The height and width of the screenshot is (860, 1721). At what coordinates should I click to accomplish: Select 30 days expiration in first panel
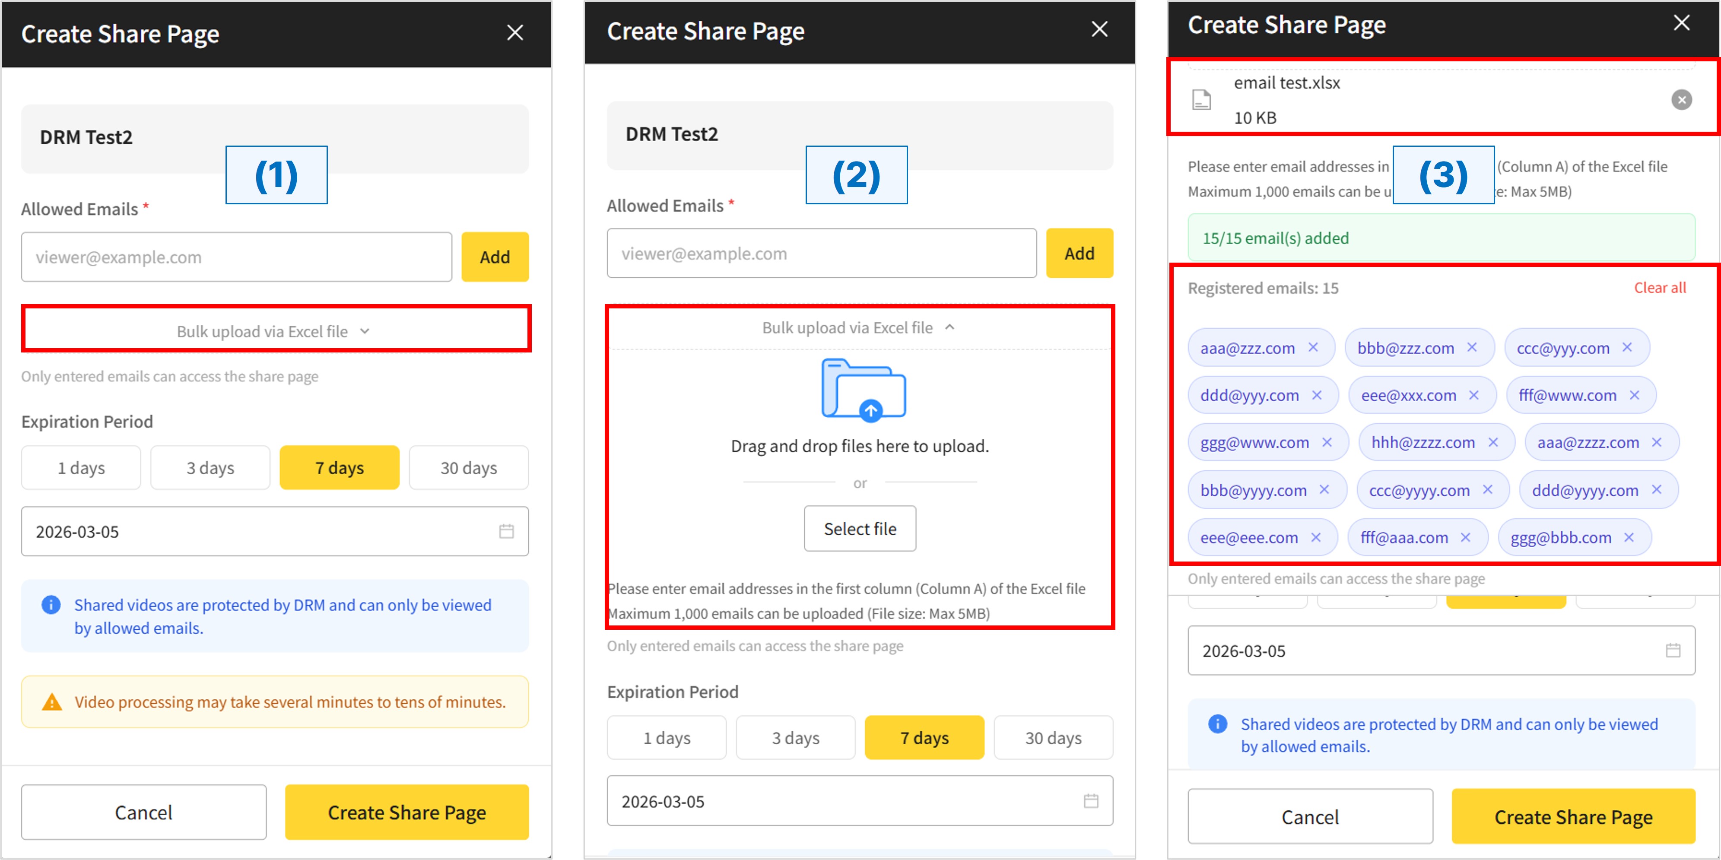[x=468, y=468]
